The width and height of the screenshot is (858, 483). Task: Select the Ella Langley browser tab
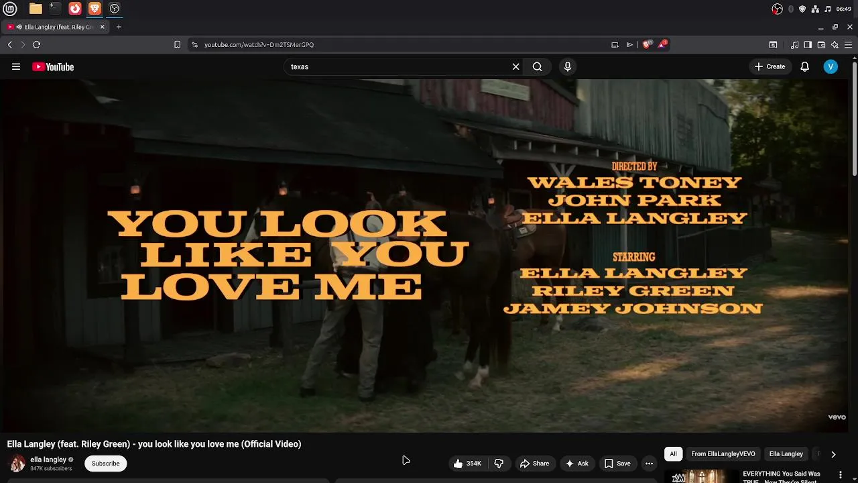pos(55,27)
